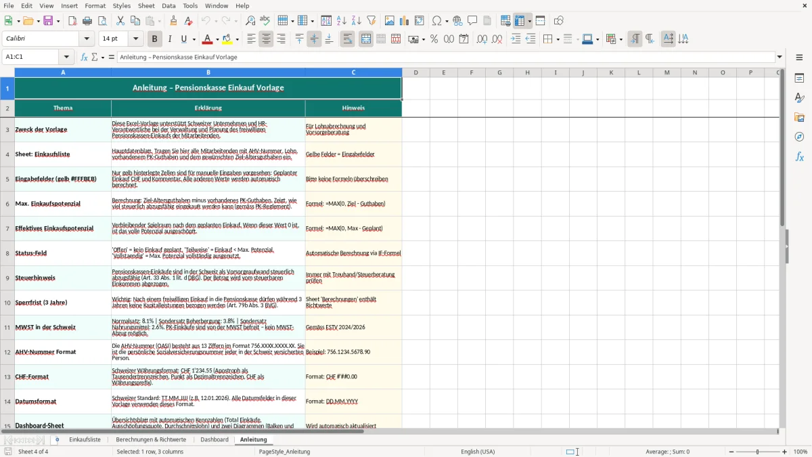This screenshot has height=457, width=812.
Task: Open the Save dropdown arrow
Action: pos(58,21)
